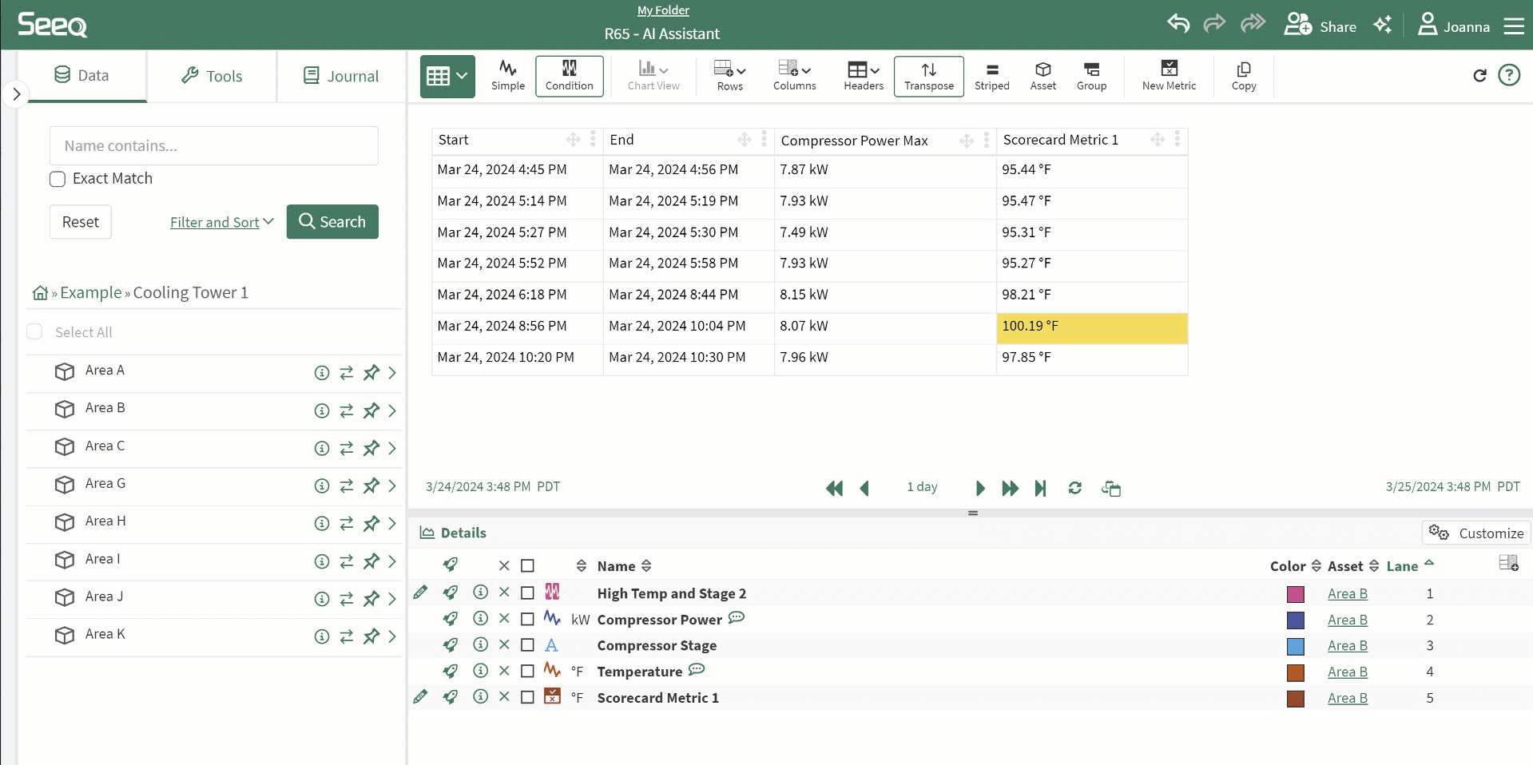Pin the Area C asset

371,449
